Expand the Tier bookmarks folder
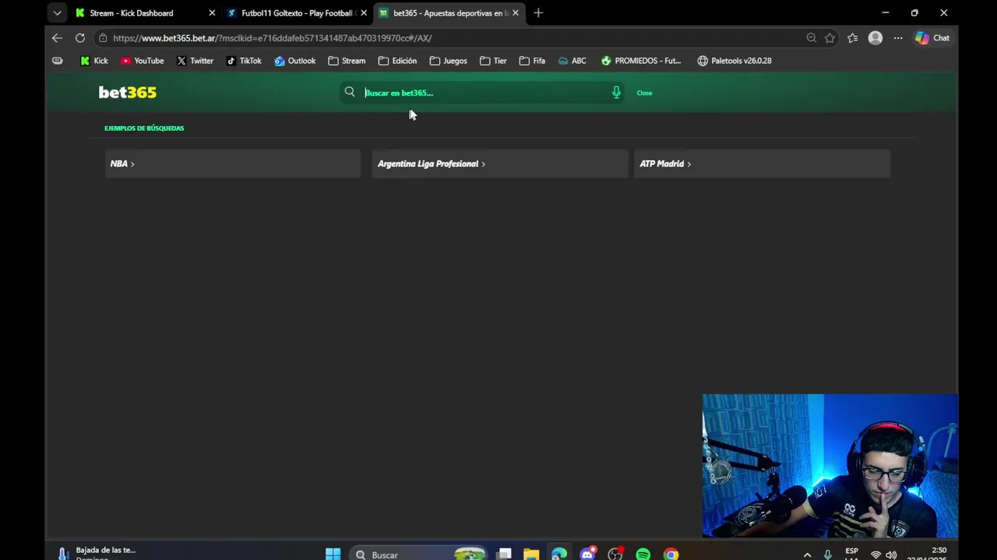The image size is (997, 560). (x=493, y=61)
